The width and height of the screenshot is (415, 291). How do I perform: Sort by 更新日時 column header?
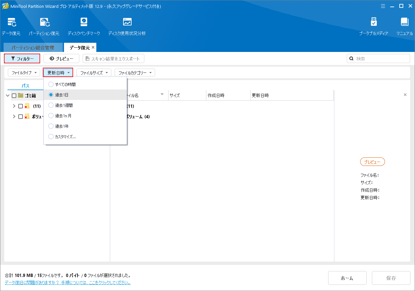click(x=292, y=95)
